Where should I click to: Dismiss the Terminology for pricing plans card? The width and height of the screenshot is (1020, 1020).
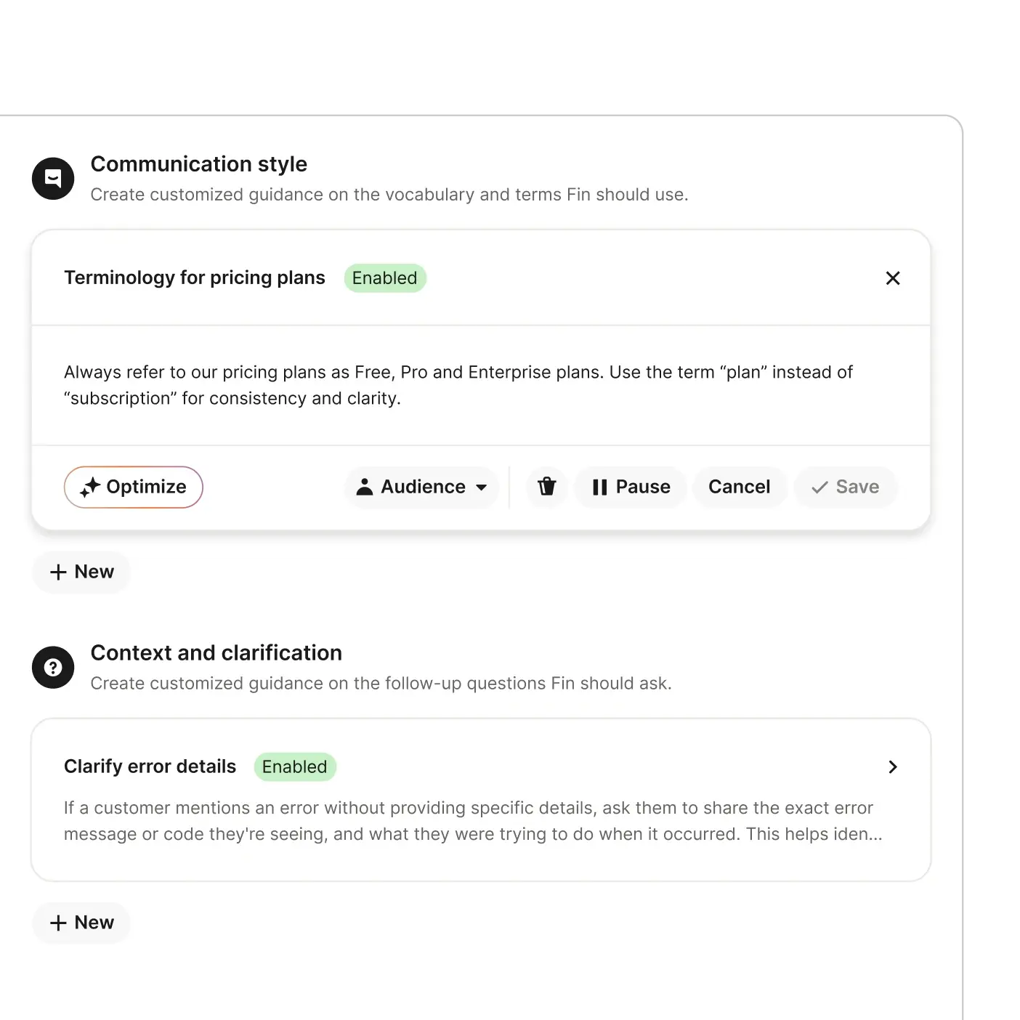point(893,278)
